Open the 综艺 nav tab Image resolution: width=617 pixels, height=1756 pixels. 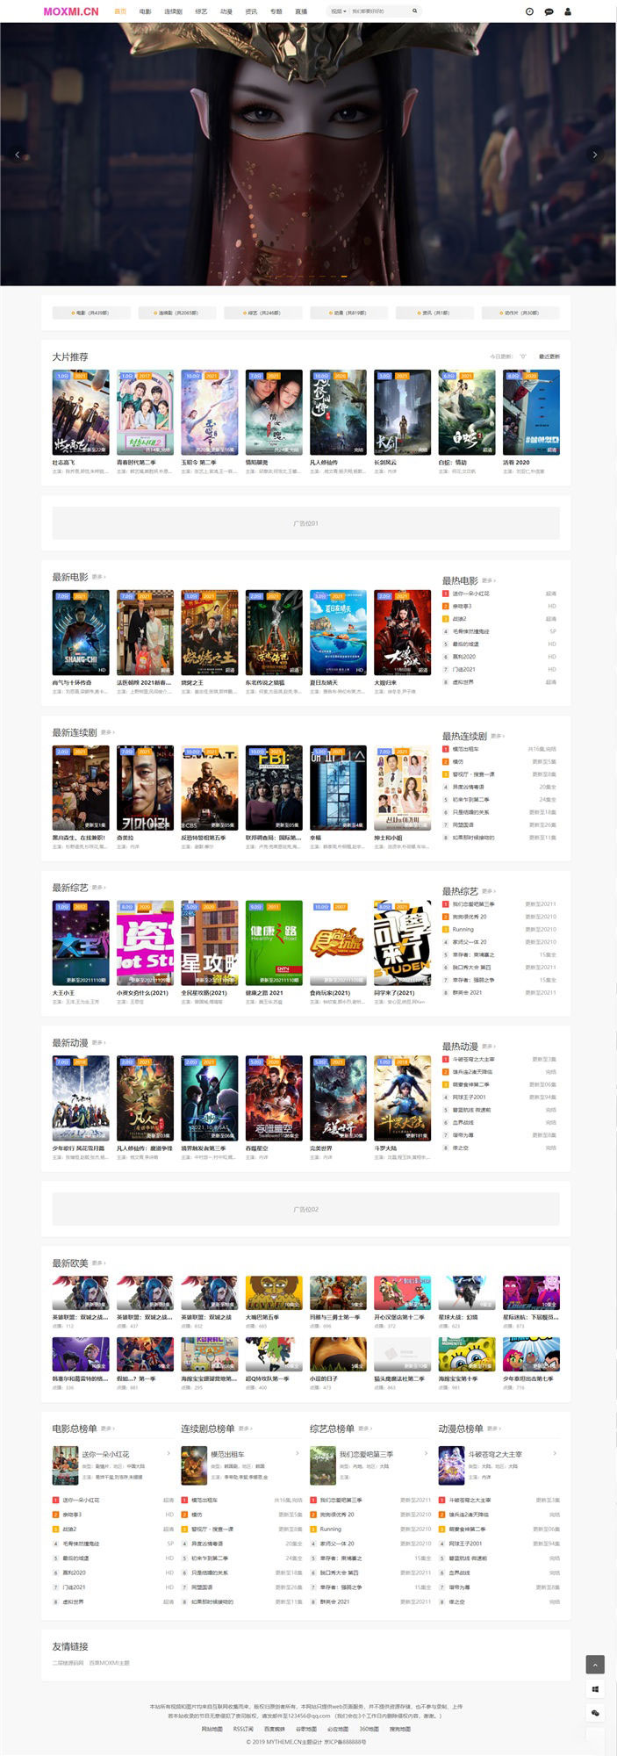pyautogui.click(x=201, y=11)
